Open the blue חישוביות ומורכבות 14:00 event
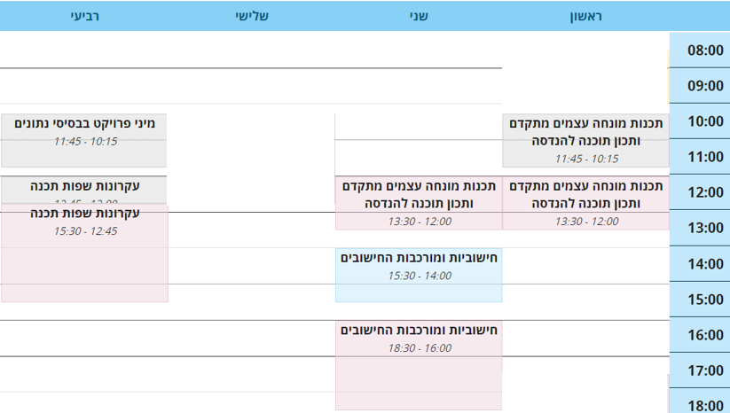Viewport: 730px width, 413px height. 419,276
